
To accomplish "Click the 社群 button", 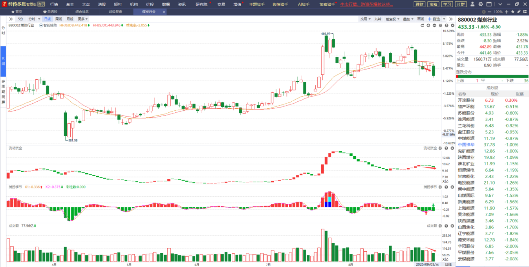I will (x=461, y=4).
